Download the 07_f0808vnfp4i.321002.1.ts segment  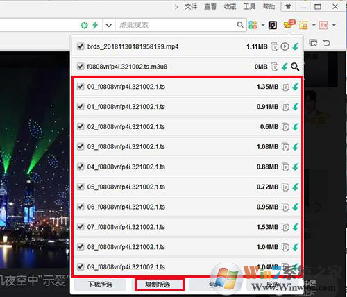(x=296, y=227)
